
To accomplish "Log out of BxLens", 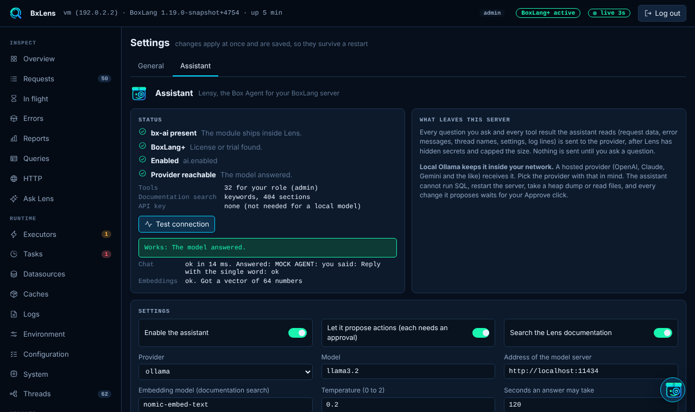I will [662, 13].
